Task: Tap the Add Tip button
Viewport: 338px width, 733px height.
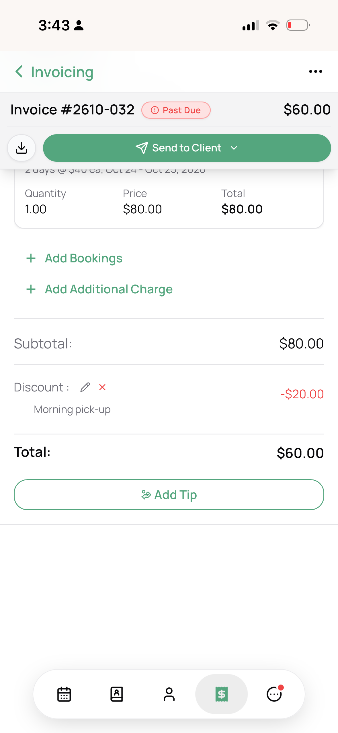Action: (169, 495)
